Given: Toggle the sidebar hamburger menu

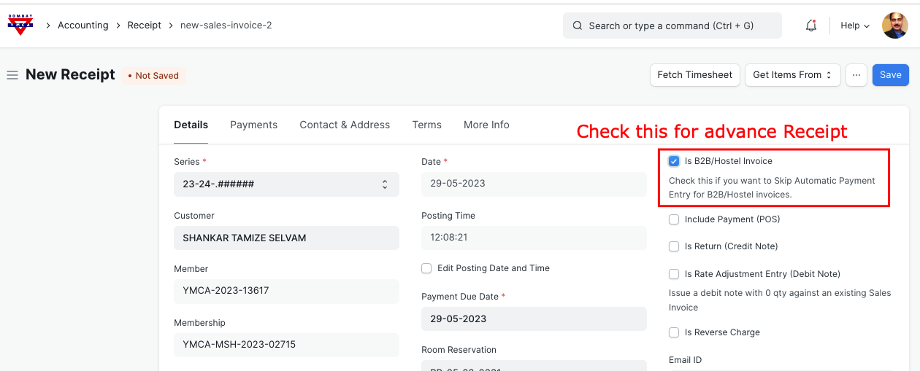Looking at the screenshot, I should pyautogui.click(x=12, y=75).
